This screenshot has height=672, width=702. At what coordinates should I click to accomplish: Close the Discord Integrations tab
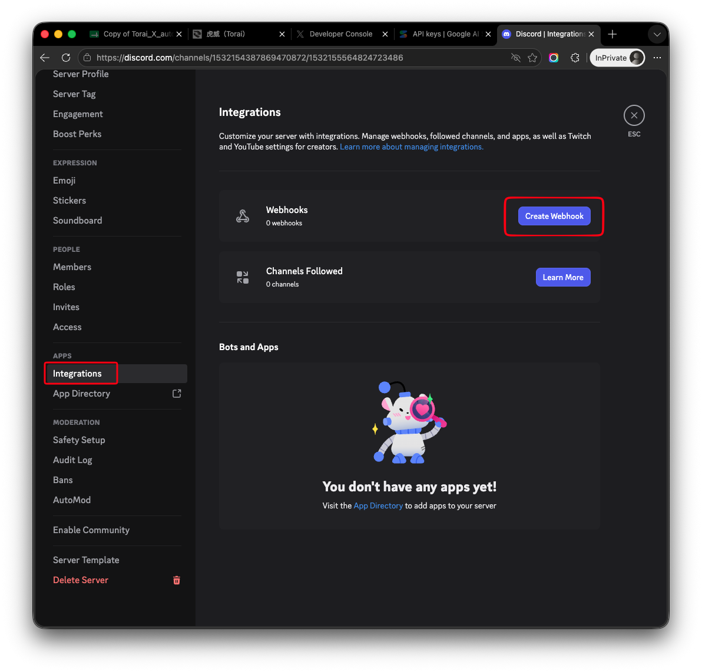[591, 34]
